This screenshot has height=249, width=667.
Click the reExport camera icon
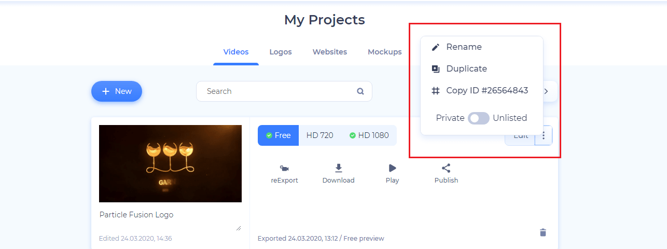(x=284, y=169)
